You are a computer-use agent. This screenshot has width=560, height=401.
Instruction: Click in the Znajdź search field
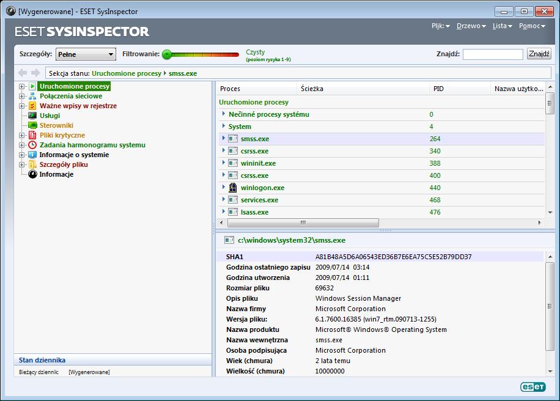pos(493,54)
